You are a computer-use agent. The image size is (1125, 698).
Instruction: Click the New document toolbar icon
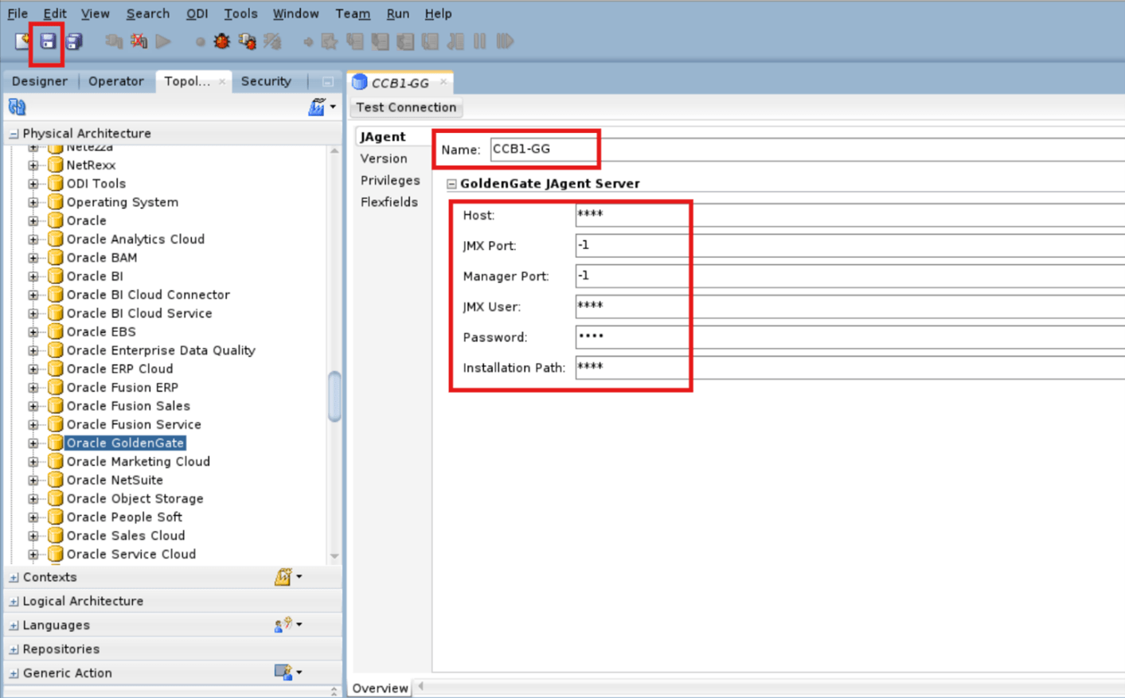pos(19,42)
